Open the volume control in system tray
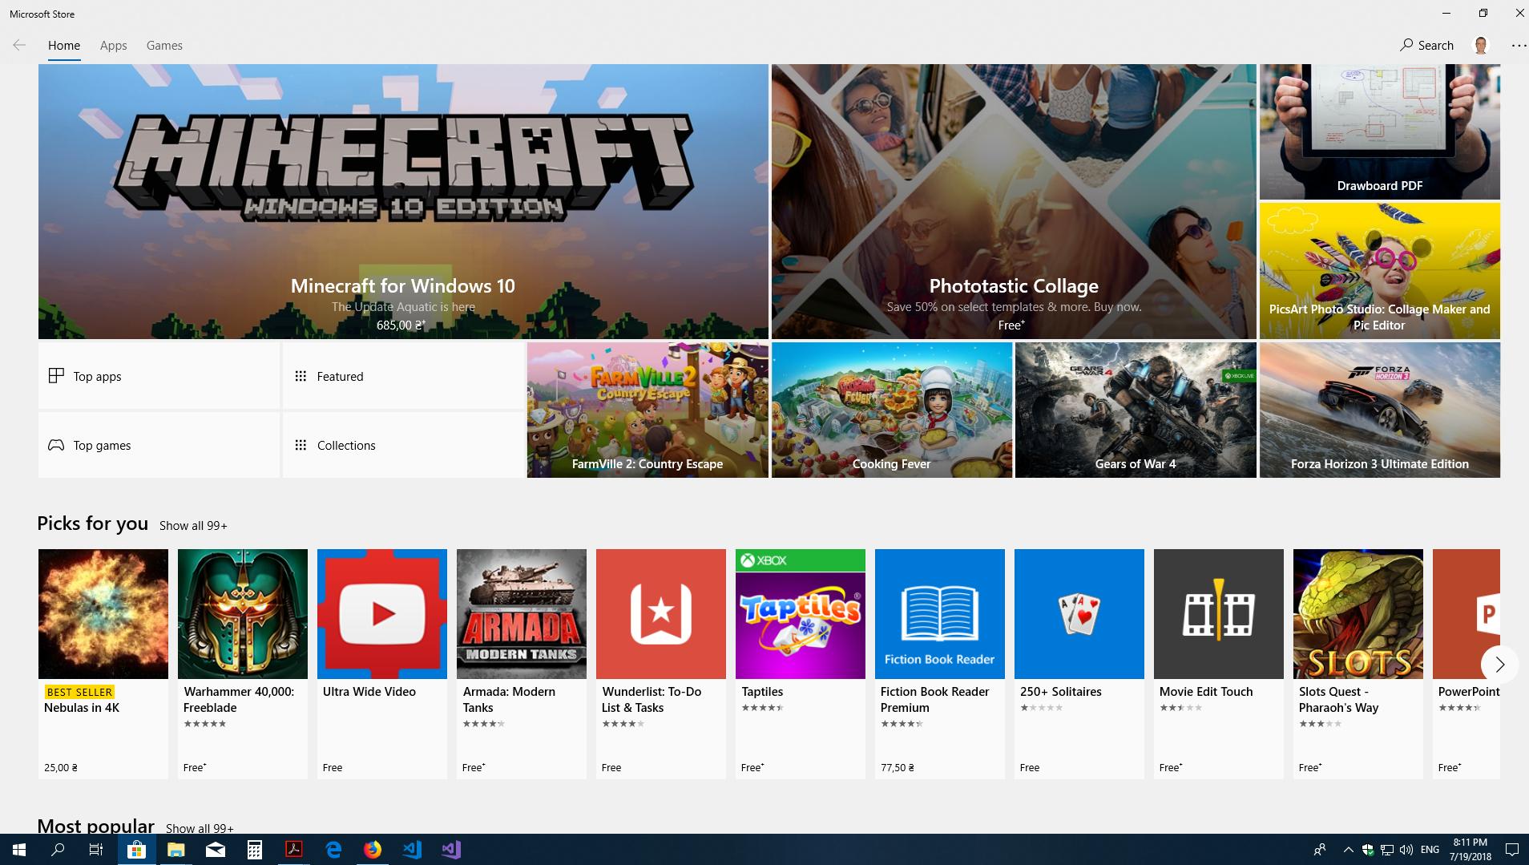Image resolution: width=1529 pixels, height=865 pixels. (1407, 850)
